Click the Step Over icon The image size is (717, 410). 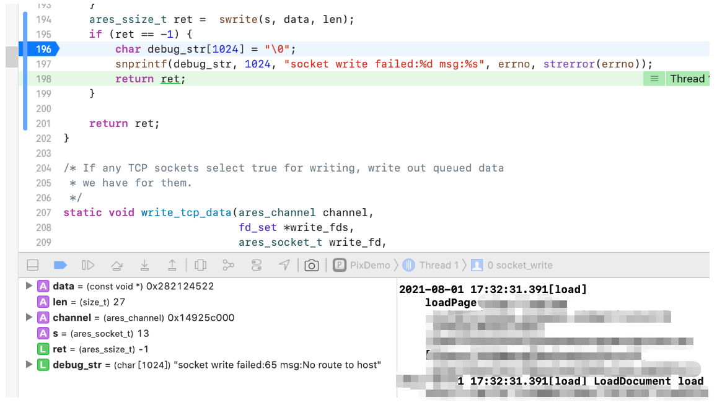[117, 264]
